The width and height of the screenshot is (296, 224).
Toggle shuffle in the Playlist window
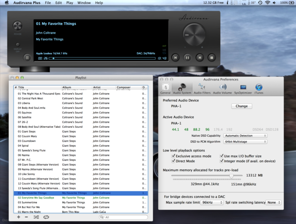tap(36, 217)
